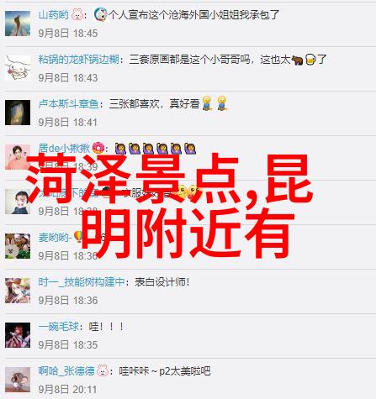Viewport: 376px width, 399px height.
Task: Click dark avatar of 卢本斯斗章鱼
Action: coord(18,113)
